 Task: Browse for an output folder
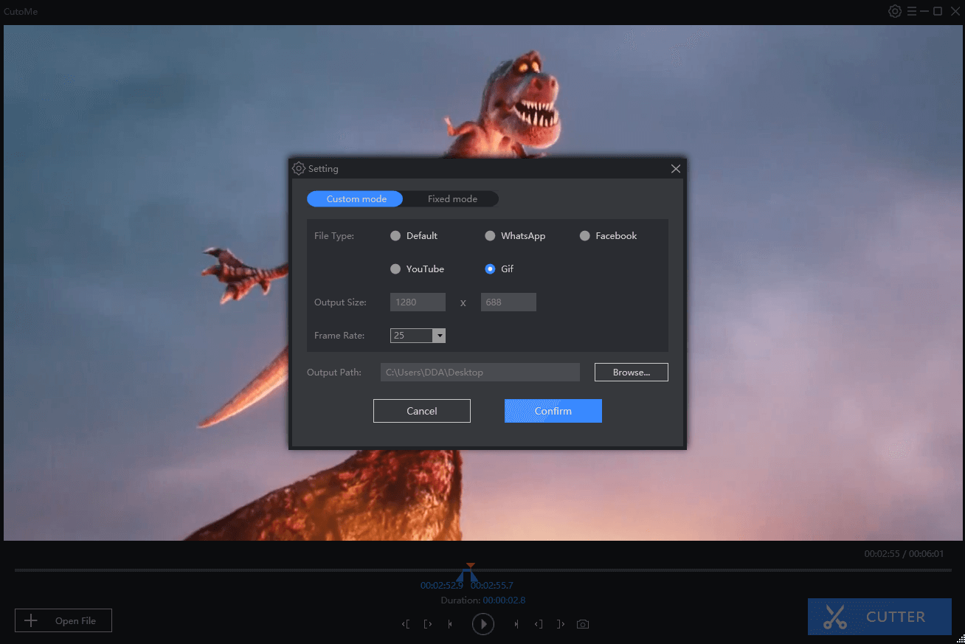[632, 373]
